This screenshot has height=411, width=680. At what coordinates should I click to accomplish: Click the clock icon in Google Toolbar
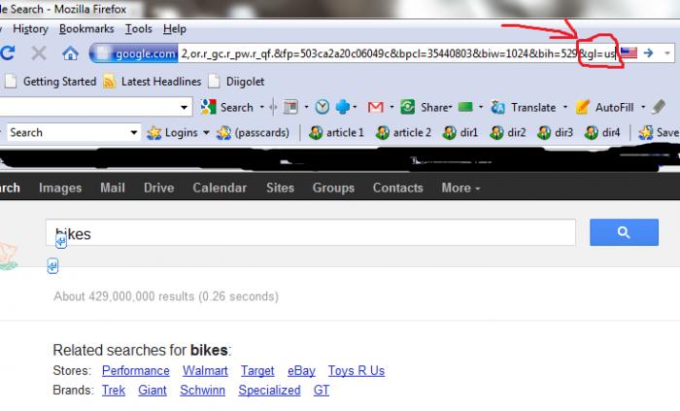[322, 107]
